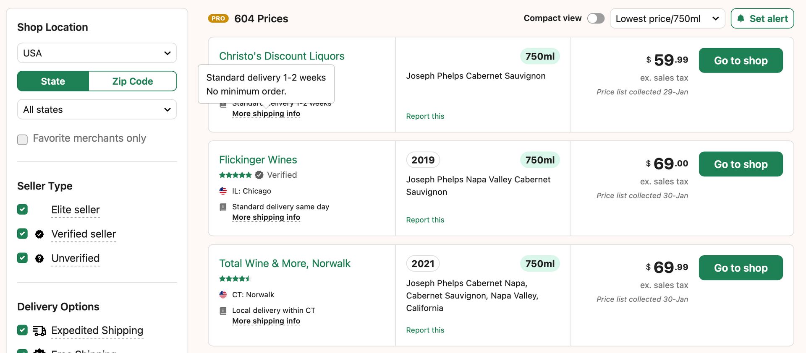The width and height of the screenshot is (806, 353).
Task: Expand the All states dropdown
Action: tap(97, 110)
